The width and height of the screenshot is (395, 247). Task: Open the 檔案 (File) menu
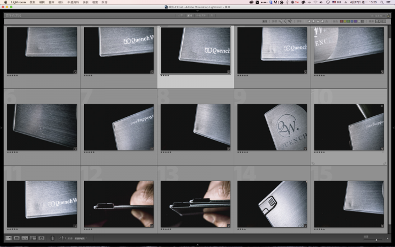click(x=32, y=2)
